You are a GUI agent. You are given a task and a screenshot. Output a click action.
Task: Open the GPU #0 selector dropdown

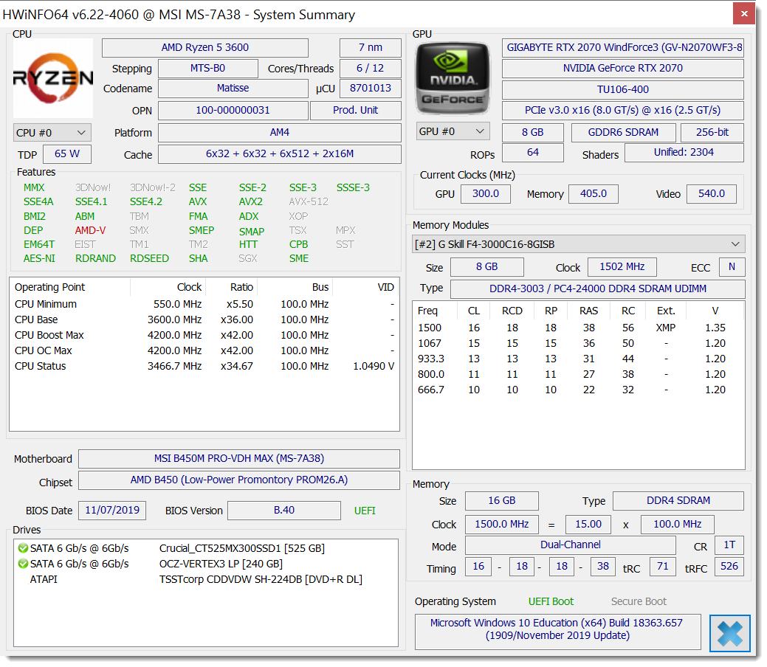coord(453,131)
